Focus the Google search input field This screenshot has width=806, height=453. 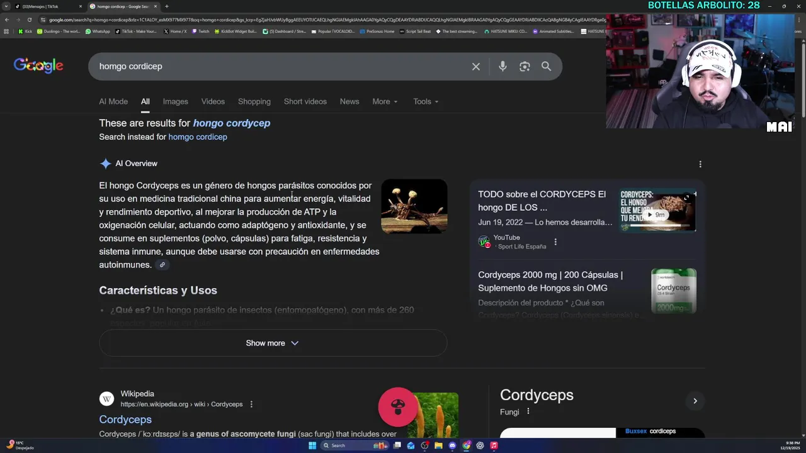tap(280, 66)
